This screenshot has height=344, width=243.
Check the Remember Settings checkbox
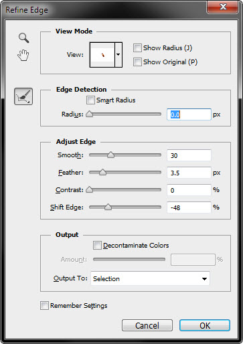click(44, 305)
